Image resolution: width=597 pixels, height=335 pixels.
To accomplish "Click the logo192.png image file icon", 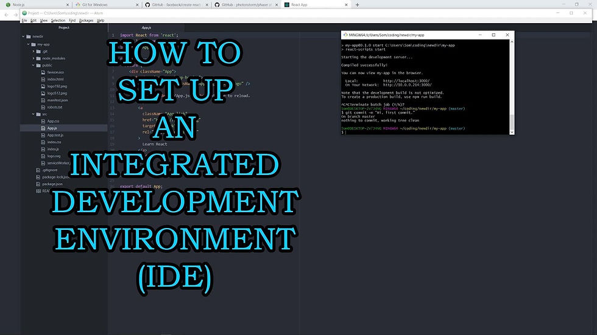I will coord(43,86).
